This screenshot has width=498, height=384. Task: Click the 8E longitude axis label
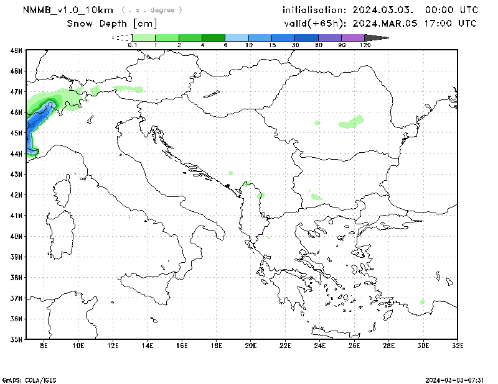[x=44, y=346]
